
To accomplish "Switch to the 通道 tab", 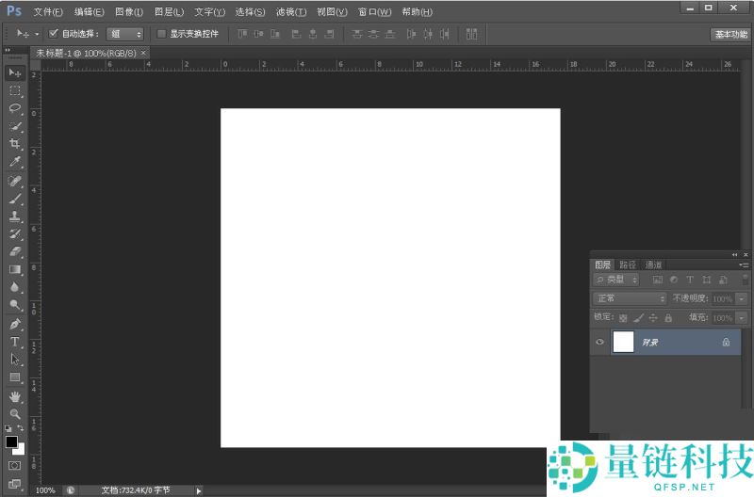I will [x=653, y=265].
